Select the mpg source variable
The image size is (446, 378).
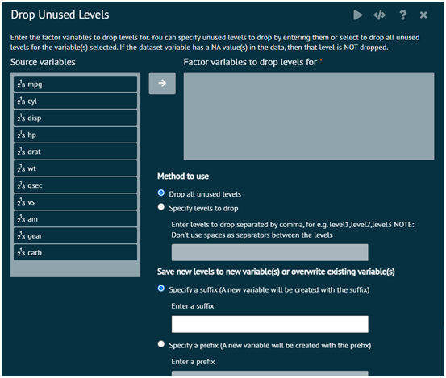pyautogui.click(x=75, y=84)
